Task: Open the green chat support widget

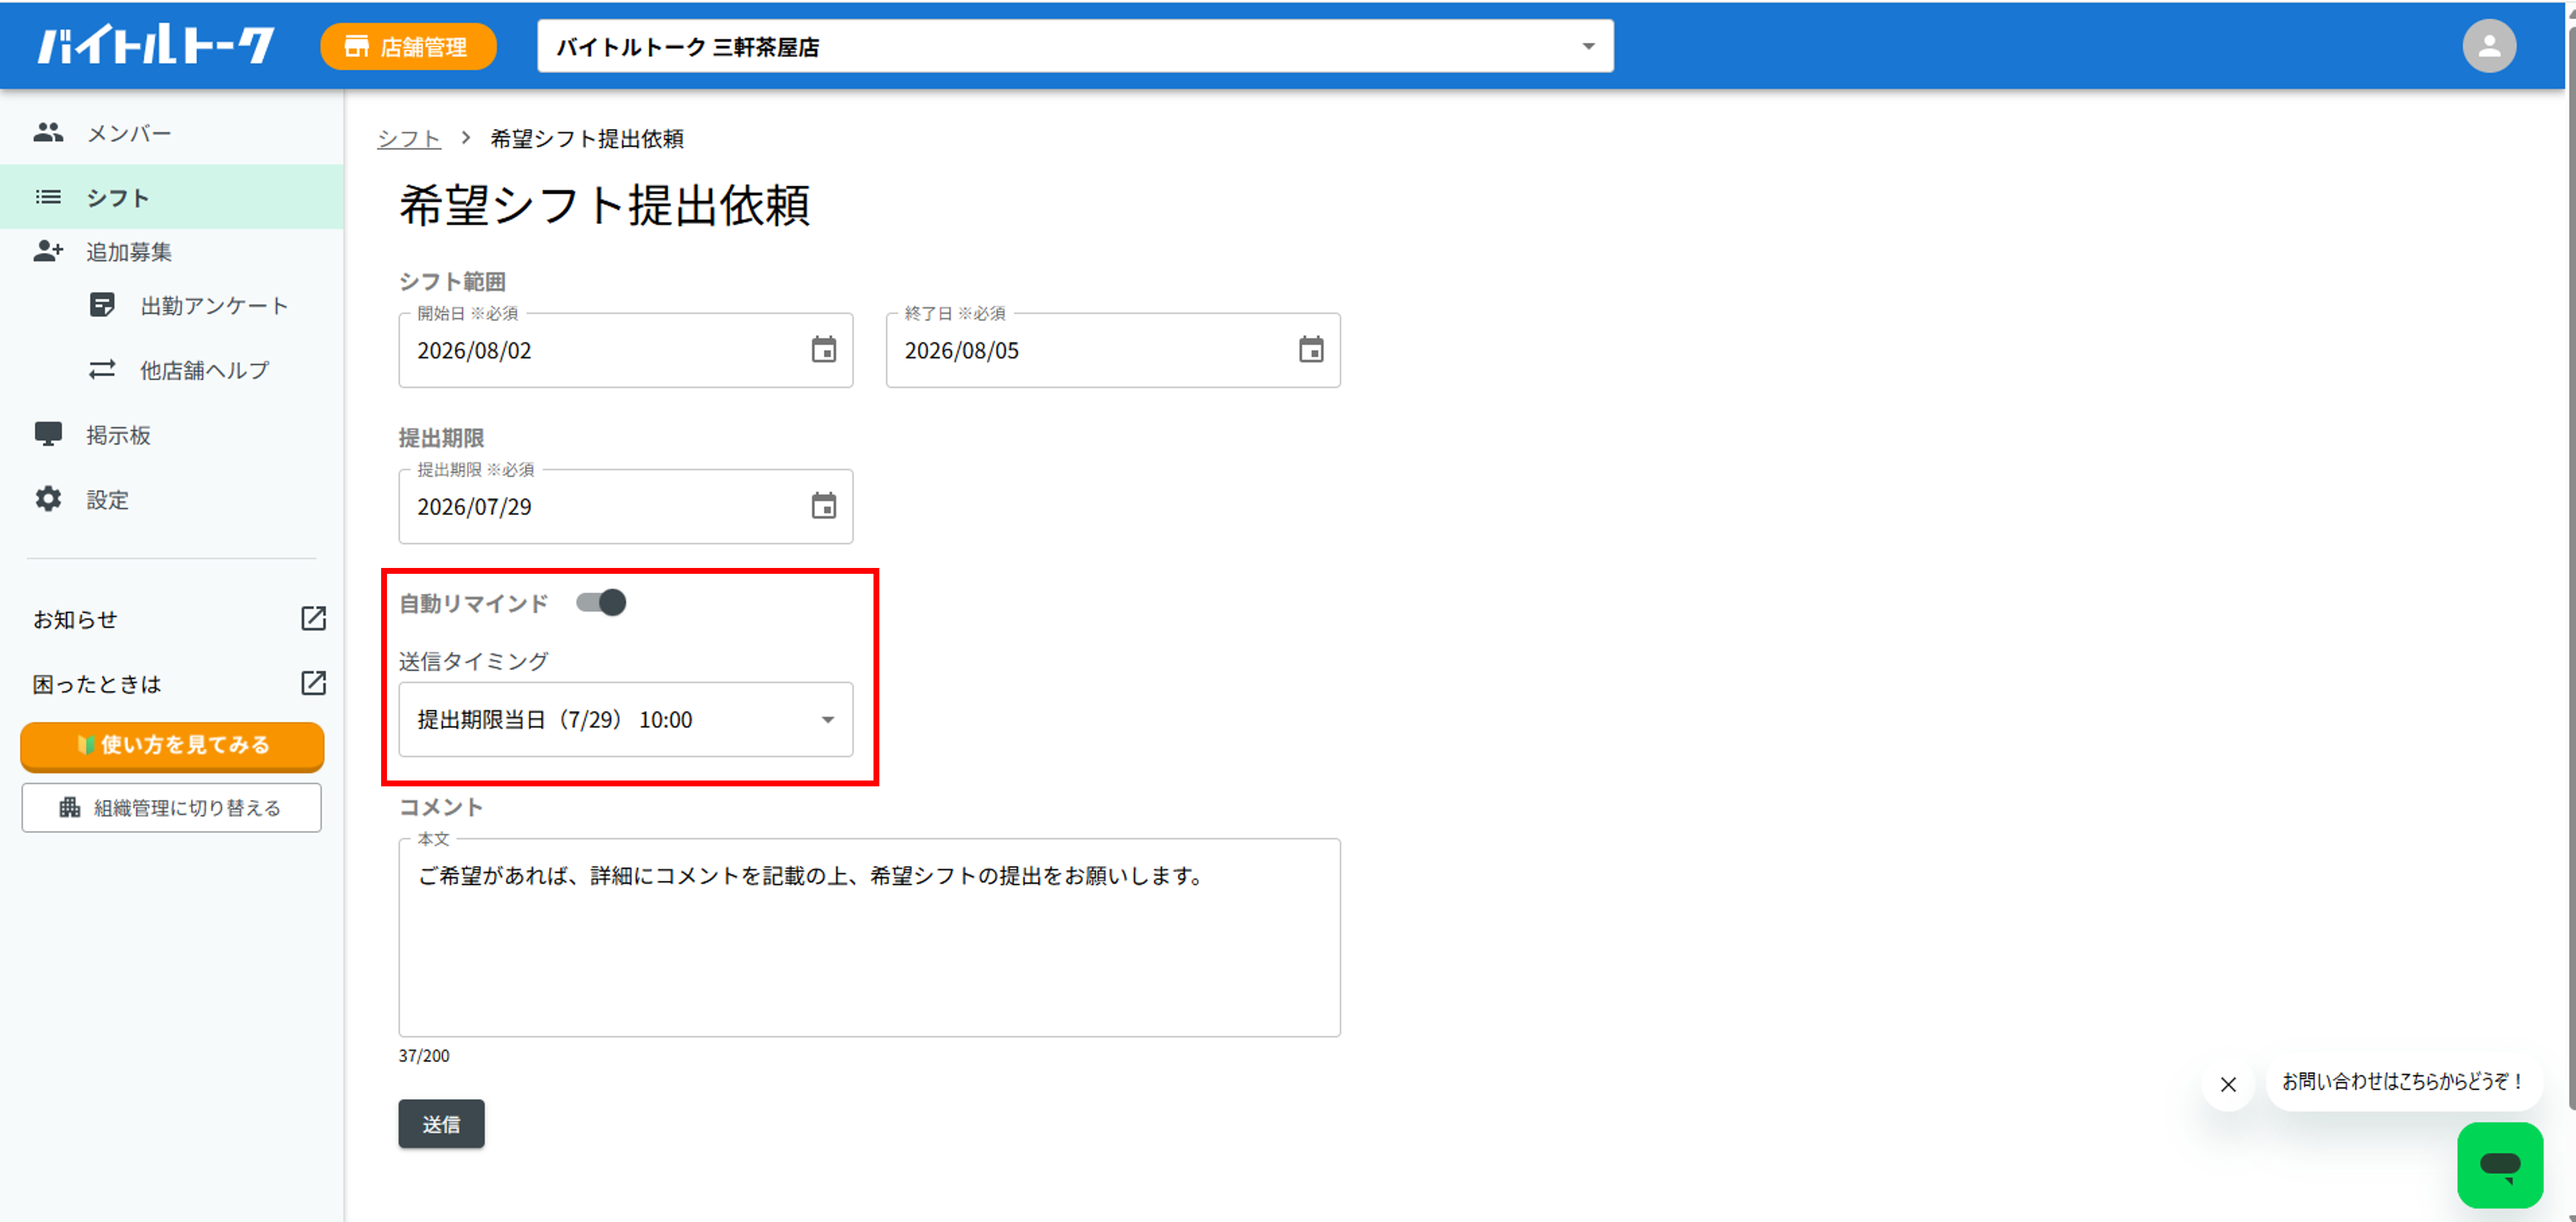Action: (2499, 1164)
